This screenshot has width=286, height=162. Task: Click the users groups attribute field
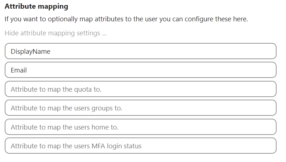coord(141,108)
